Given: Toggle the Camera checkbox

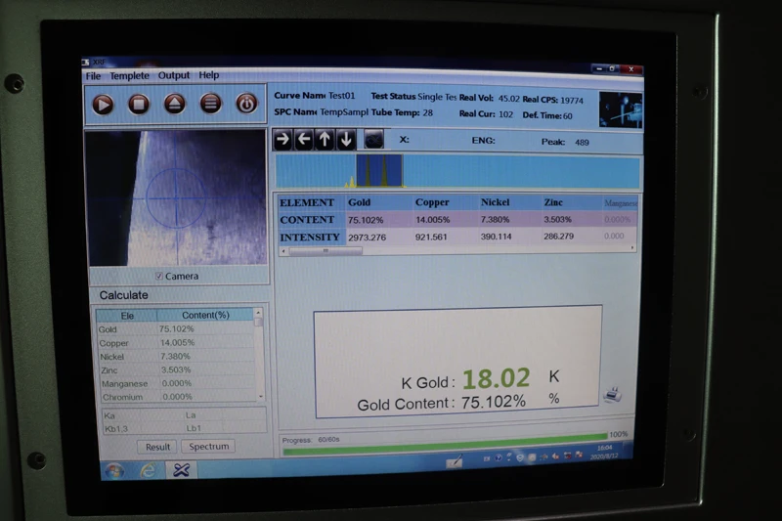Looking at the screenshot, I should click(159, 277).
